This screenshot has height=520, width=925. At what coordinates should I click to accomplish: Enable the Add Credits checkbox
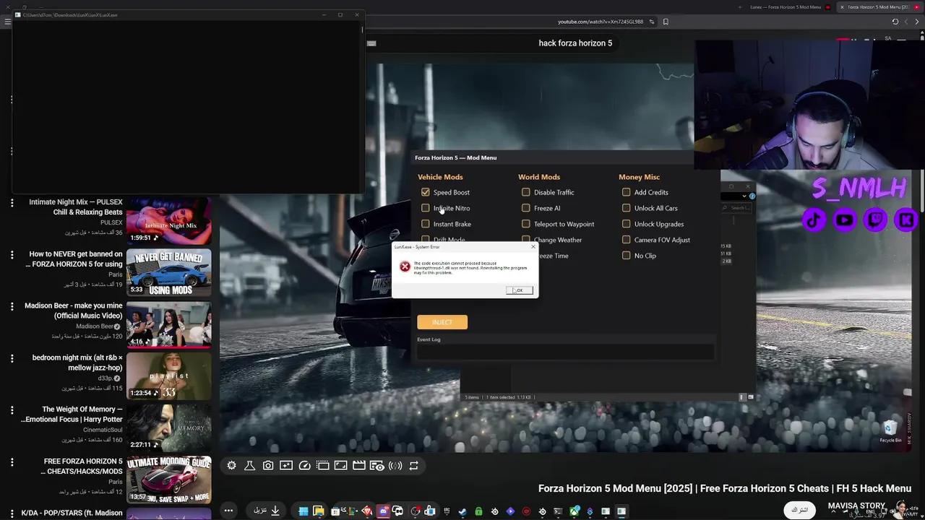[x=626, y=192]
